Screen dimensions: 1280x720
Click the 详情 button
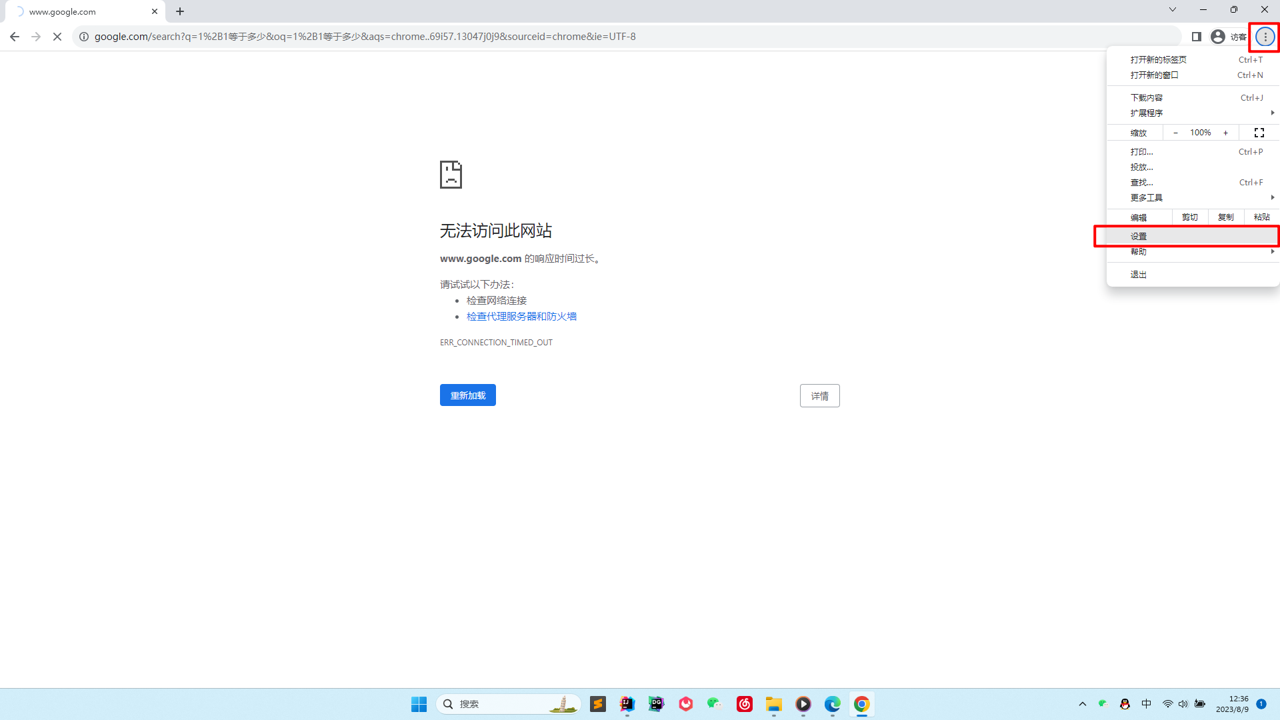pos(820,395)
